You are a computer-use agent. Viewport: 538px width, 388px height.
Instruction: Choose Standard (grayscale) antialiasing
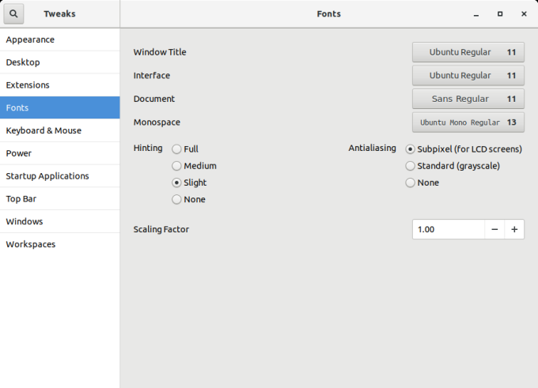click(x=410, y=166)
